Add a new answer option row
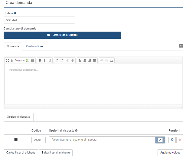Image resolution: width=189 pixels, height=158 pixels. [x=172, y=140]
